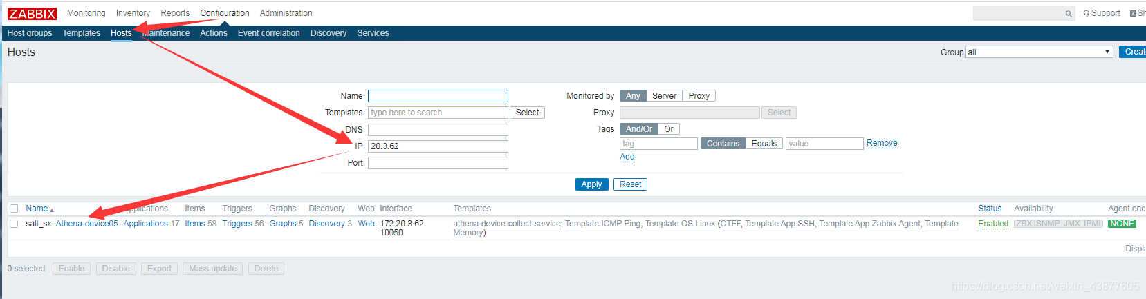Tick the Athena-device05 row checkbox
This screenshot has height=299, width=1146.
(x=14, y=224)
